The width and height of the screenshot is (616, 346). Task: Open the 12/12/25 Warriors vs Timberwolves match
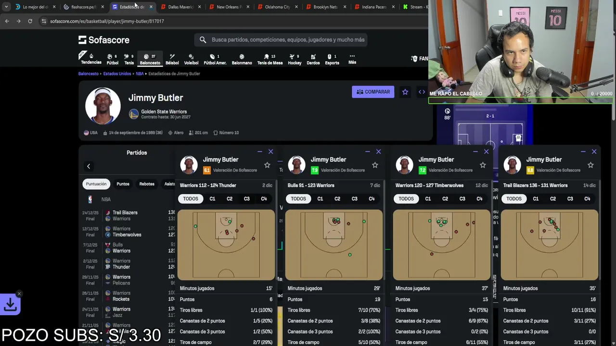(x=128, y=232)
